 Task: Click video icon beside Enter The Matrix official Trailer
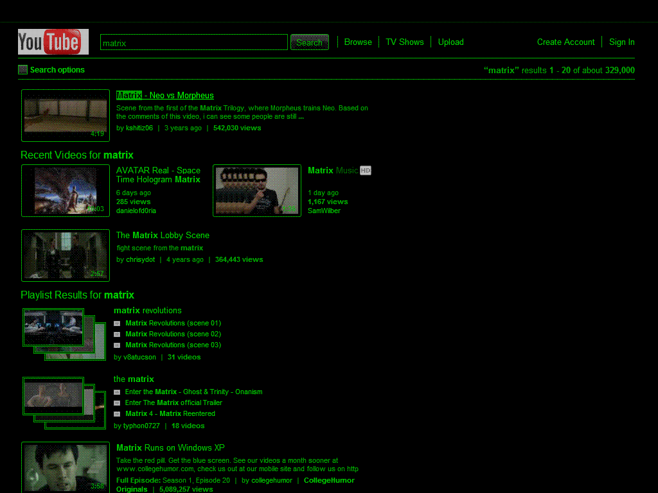117,403
